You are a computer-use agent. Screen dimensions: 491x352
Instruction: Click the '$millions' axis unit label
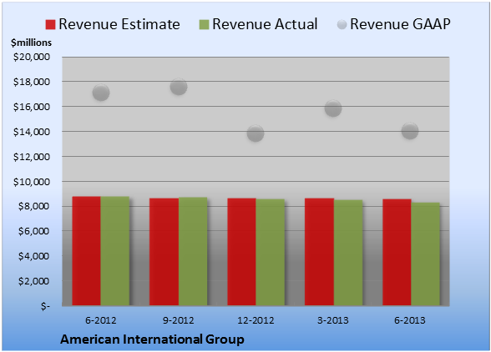pyautogui.click(x=31, y=43)
